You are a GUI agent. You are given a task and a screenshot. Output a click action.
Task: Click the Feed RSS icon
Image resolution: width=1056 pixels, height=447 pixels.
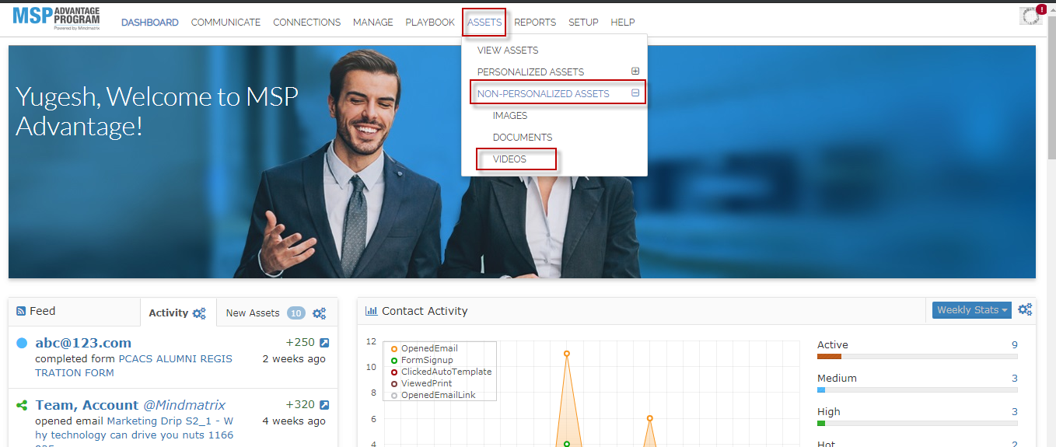coord(21,311)
